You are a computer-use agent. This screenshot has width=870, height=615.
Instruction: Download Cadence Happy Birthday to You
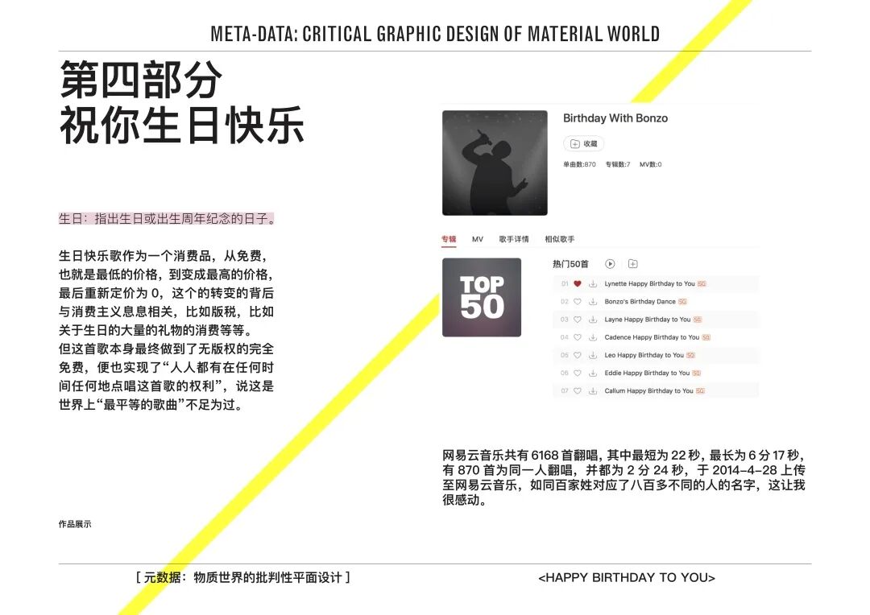[x=593, y=337]
